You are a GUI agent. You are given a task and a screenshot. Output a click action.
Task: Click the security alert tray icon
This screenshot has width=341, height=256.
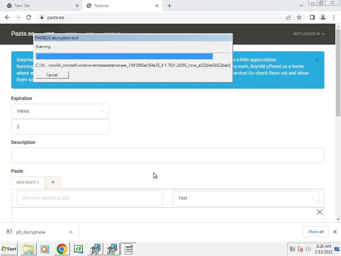tap(300, 249)
